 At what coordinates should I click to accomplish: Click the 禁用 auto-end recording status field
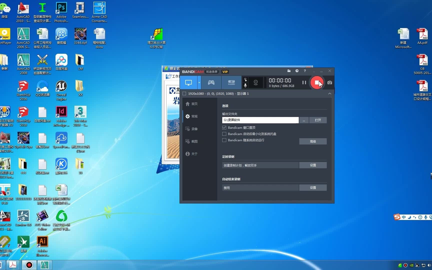click(260, 188)
